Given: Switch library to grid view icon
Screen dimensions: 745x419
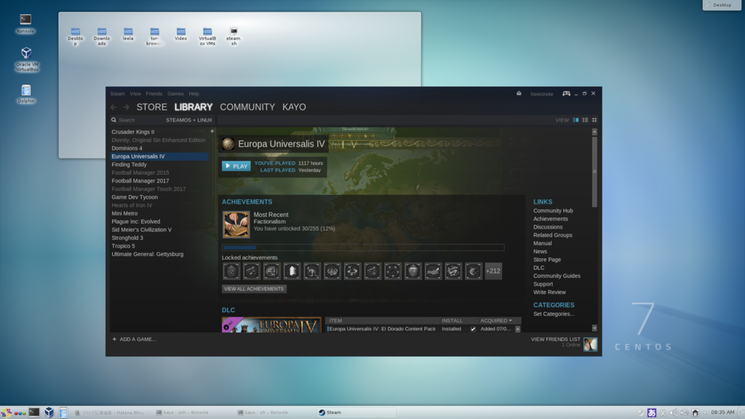Looking at the screenshot, I should point(594,119).
